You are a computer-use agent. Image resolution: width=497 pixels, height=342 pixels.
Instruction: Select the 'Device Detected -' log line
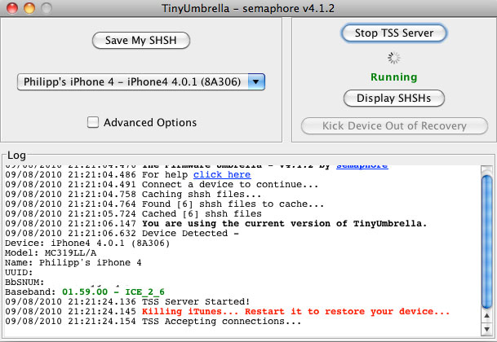point(122,233)
